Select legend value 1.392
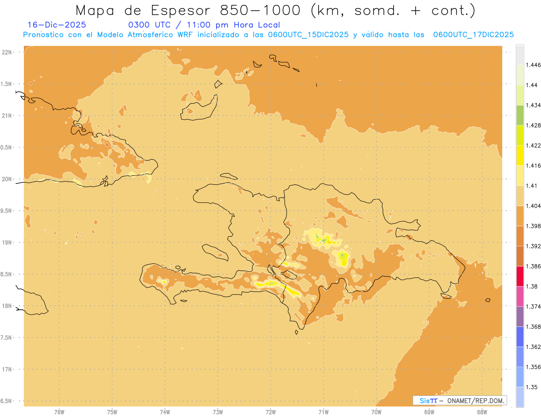The width and height of the screenshot is (541, 418). pyautogui.click(x=533, y=246)
